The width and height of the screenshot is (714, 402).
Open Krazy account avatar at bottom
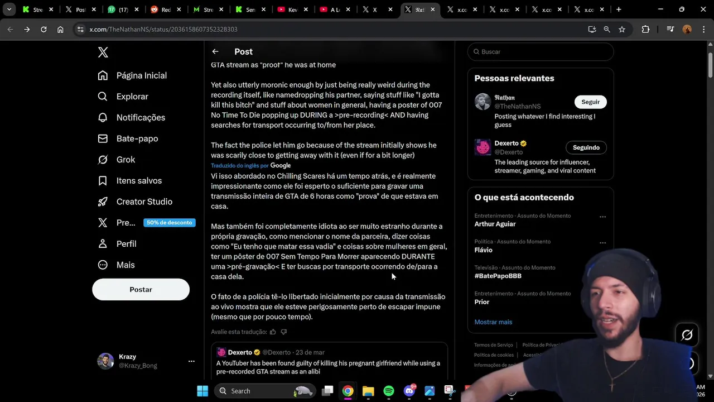pos(105,361)
